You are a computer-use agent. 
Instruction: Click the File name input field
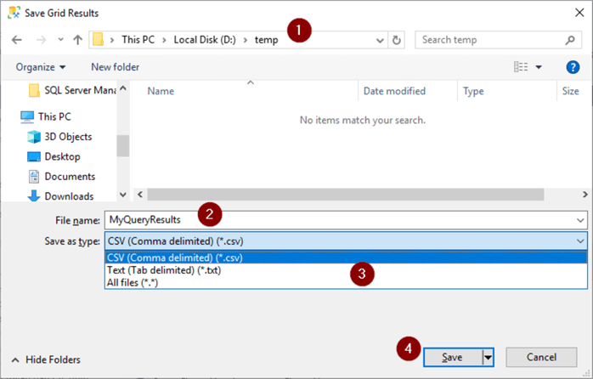340,219
